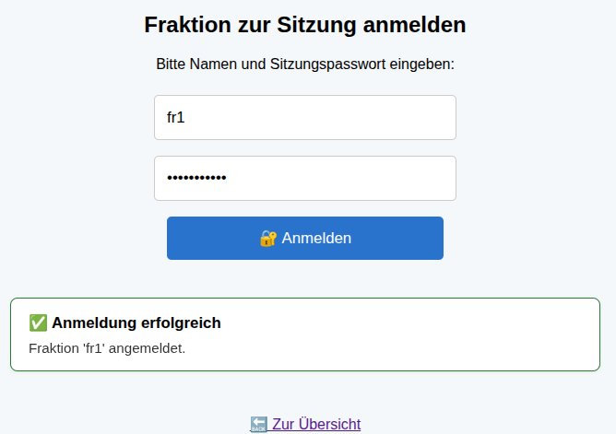
Task: Click the green checkmark success icon
Action: point(38,323)
